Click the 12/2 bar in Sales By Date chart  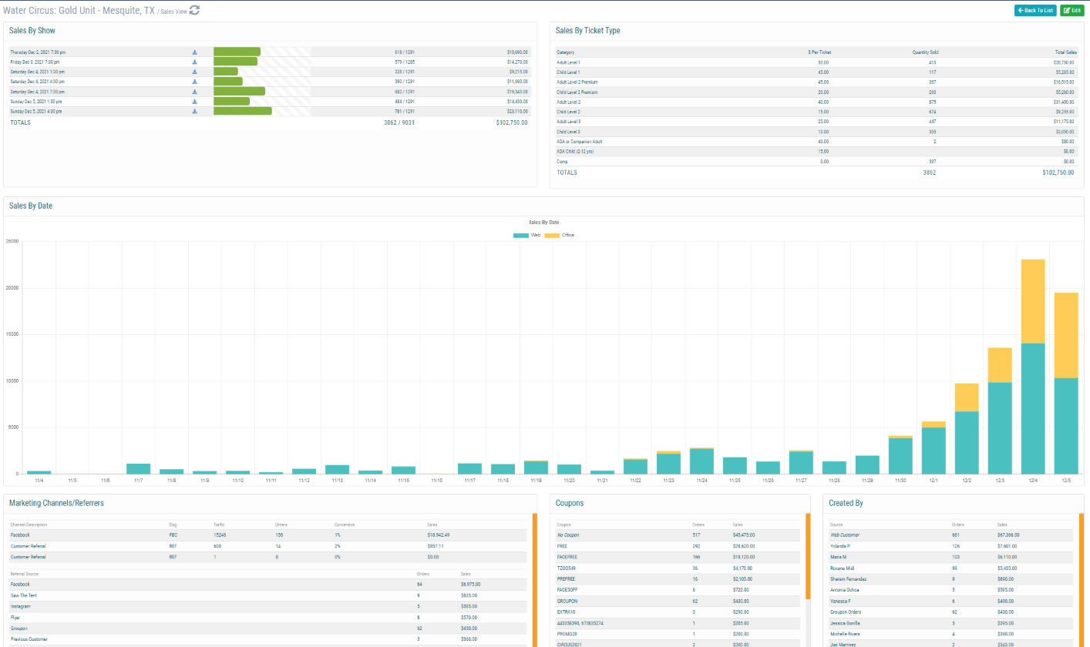[x=967, y=428]
